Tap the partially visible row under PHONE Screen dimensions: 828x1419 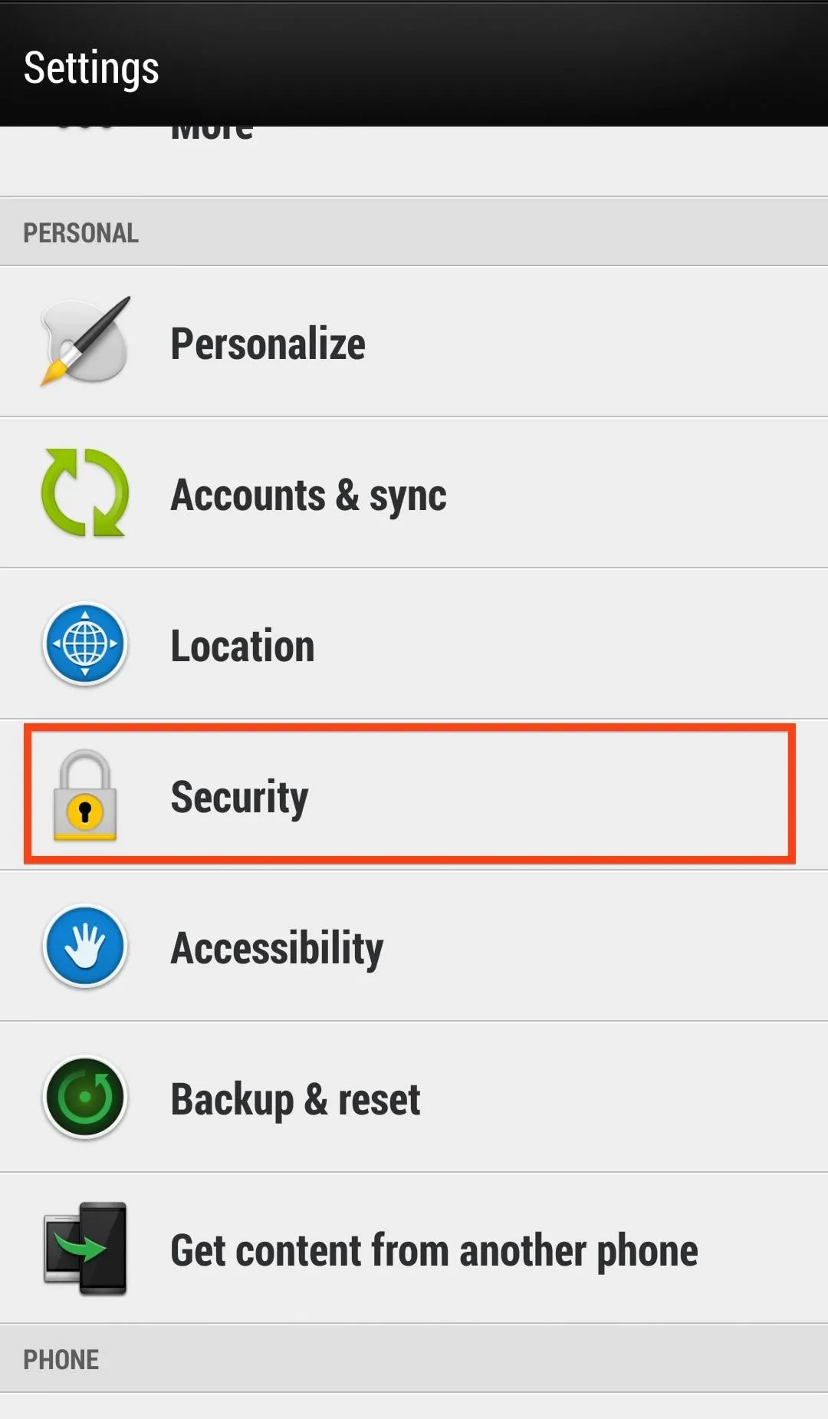(x=414, y=1407)
